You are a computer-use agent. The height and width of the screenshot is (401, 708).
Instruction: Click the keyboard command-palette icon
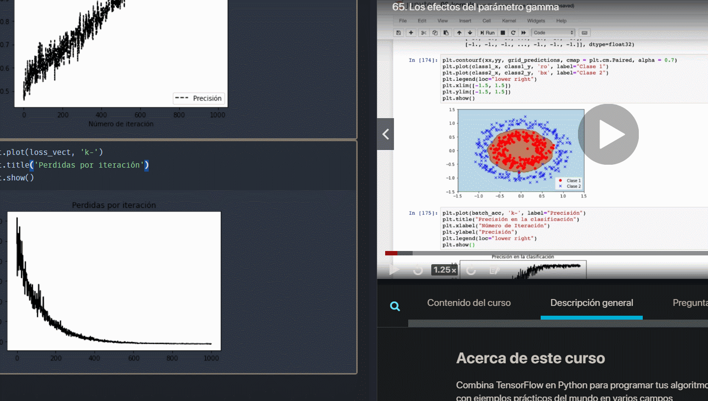pos(585,33)
